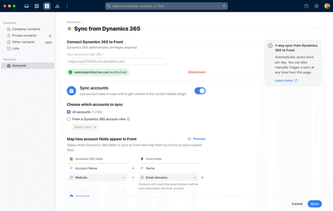Image resolution: width=333 pixels, height=211 pixels.
Task: Open the calendar icon in top bar
Action: point(37,6)
